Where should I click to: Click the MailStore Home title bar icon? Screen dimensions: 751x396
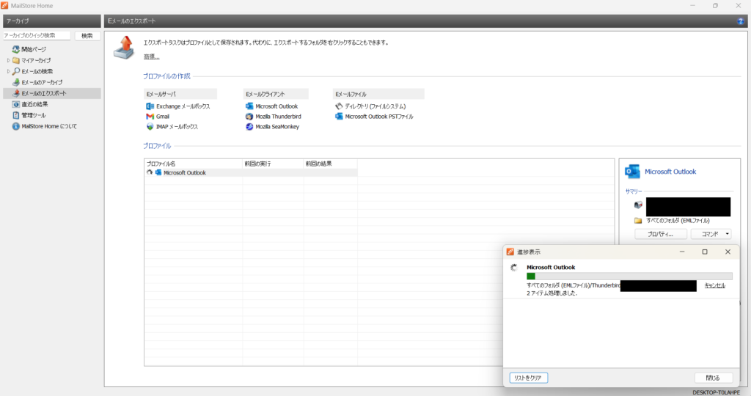click(x=4, y=6)
